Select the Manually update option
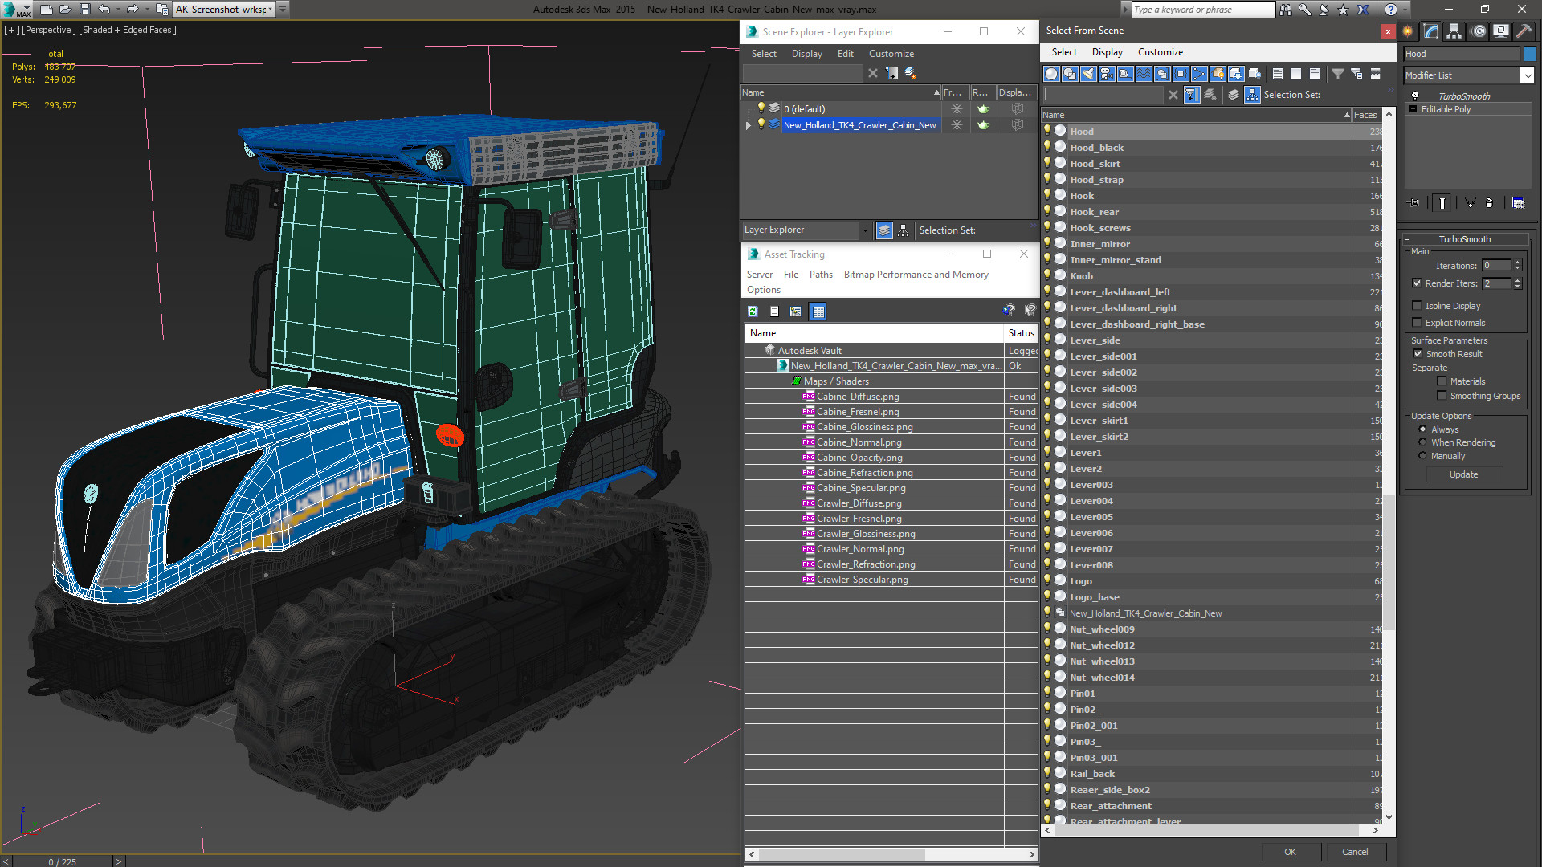The image size is (1542, 867). click(1422, 456)
